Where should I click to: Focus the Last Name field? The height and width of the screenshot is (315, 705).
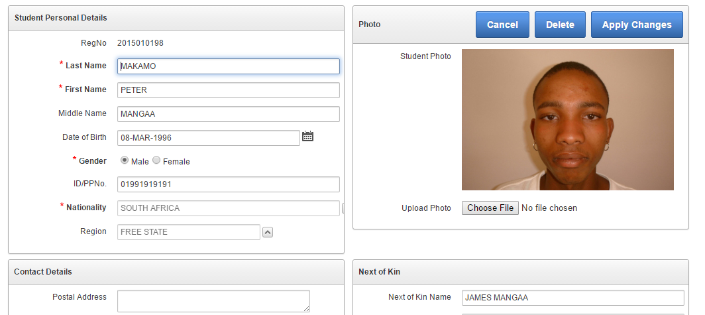click(x=228, y=66)
